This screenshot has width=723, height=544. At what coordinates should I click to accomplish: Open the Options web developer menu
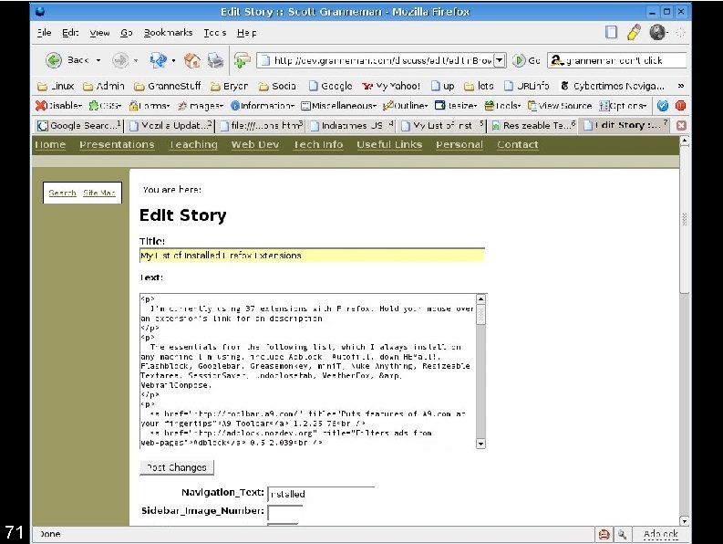[x=623, y=106]
